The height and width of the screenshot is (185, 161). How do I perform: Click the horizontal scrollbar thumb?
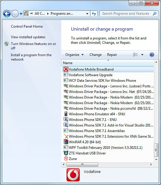coord(82,164)
